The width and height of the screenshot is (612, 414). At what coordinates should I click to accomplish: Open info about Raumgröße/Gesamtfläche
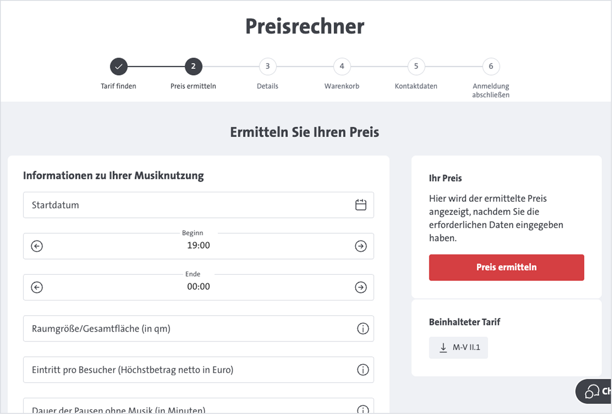coord(362,328)
